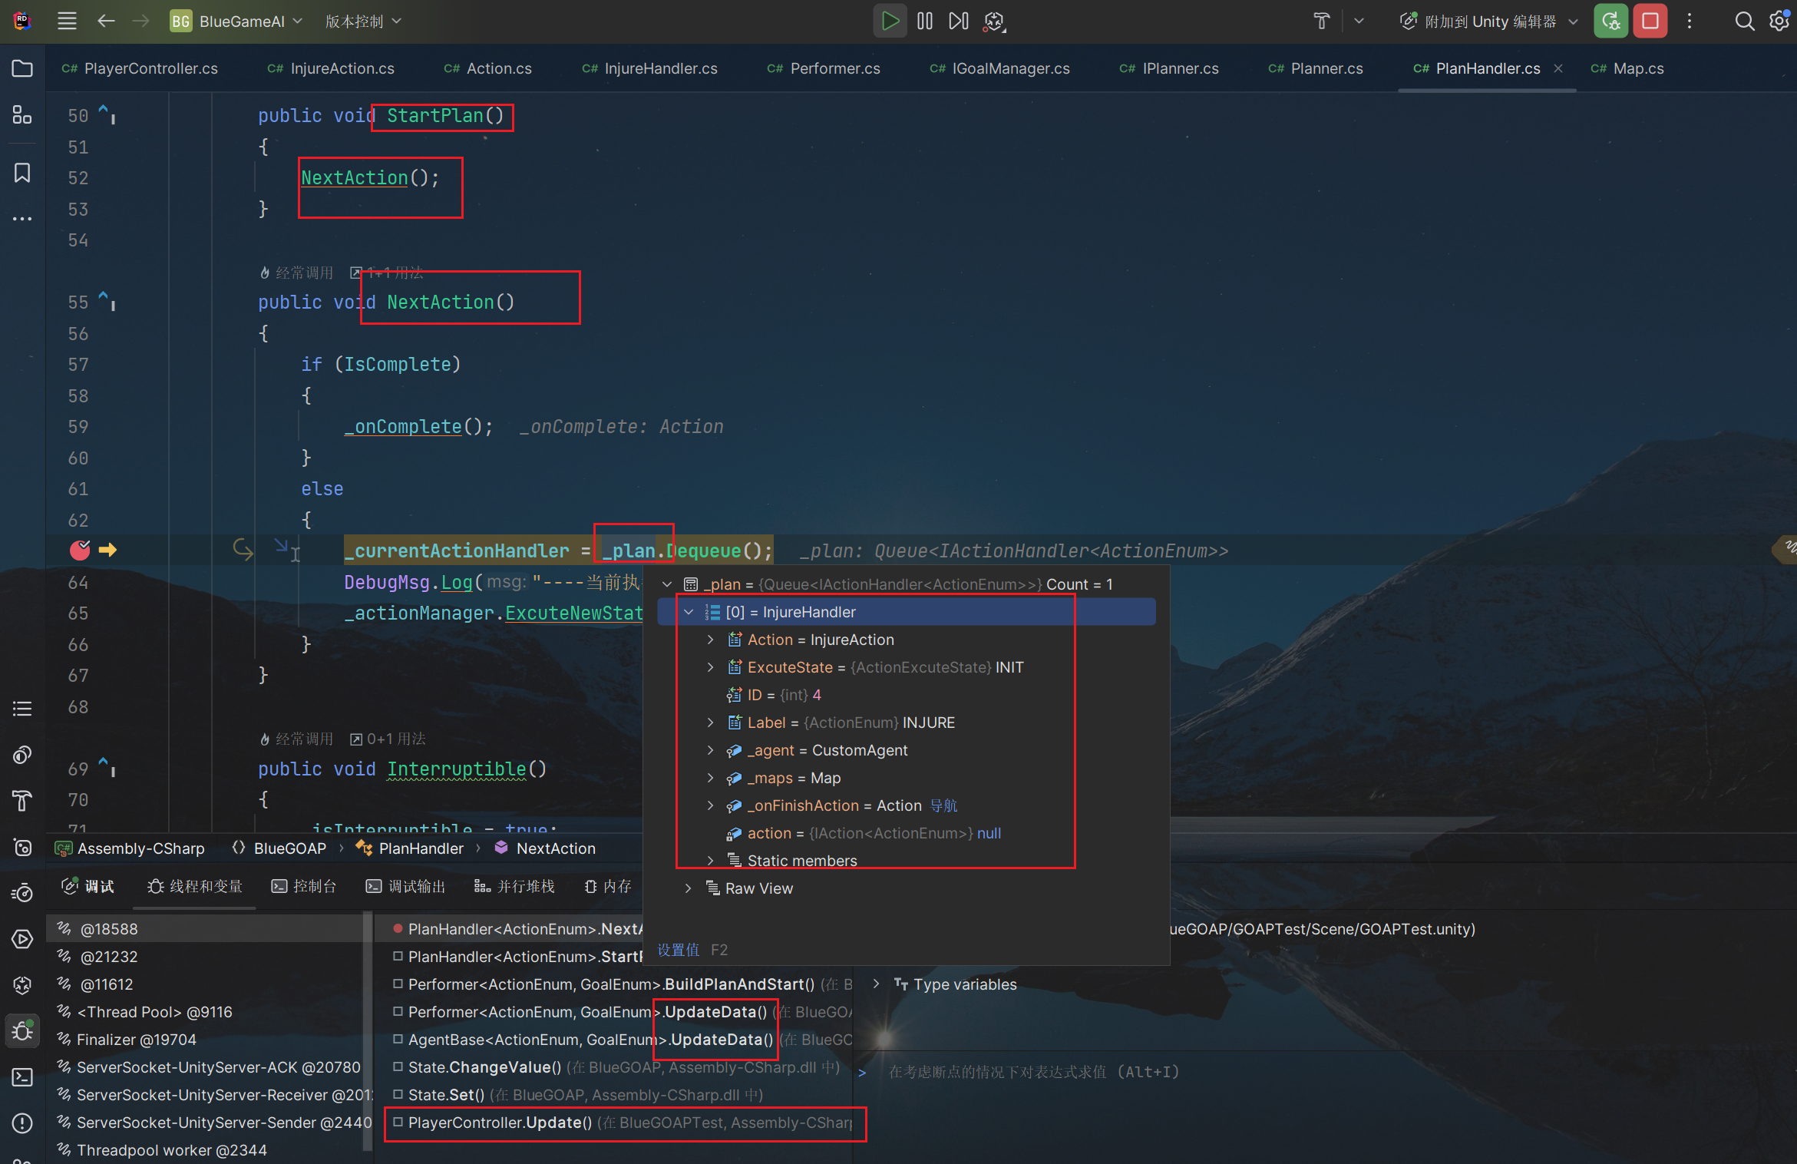
Task: Select the PlayerController.Update() stack frame
Action: 500,1123
